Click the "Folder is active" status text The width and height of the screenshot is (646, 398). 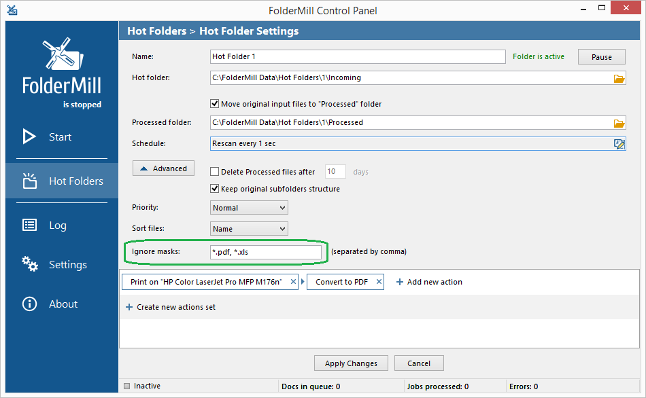[539, 57]
